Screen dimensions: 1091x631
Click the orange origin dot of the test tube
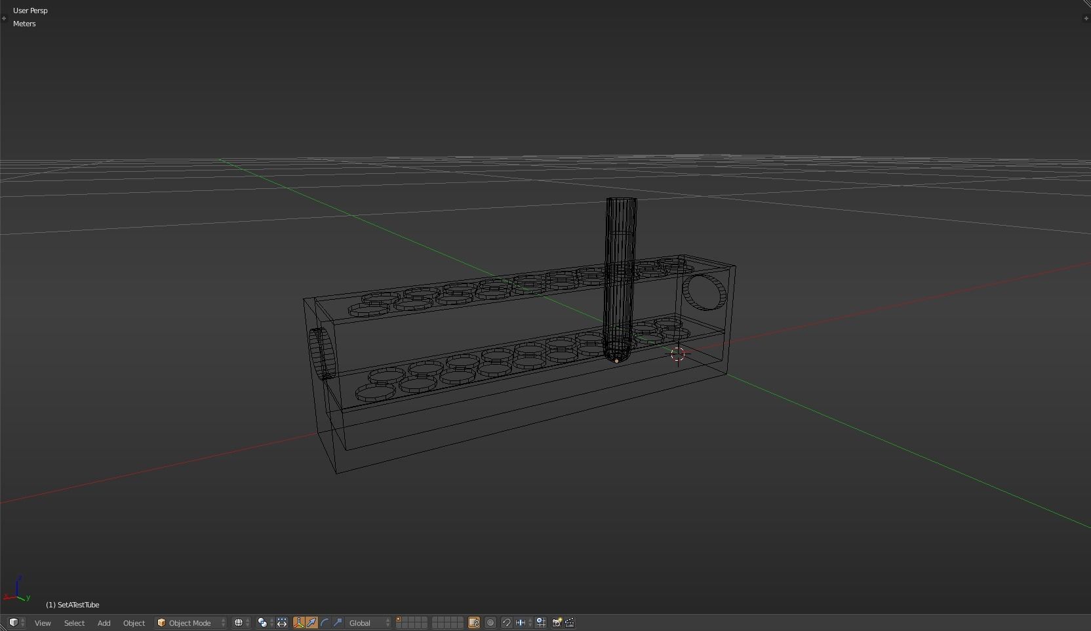click(x=616, y=361)
